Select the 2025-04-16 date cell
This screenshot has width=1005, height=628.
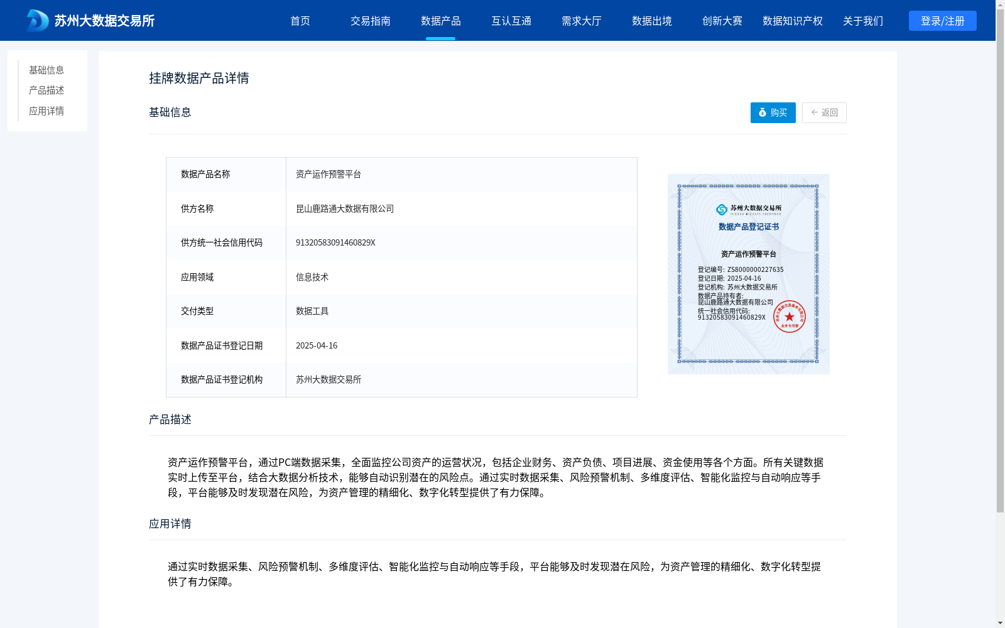pos(462,345)
